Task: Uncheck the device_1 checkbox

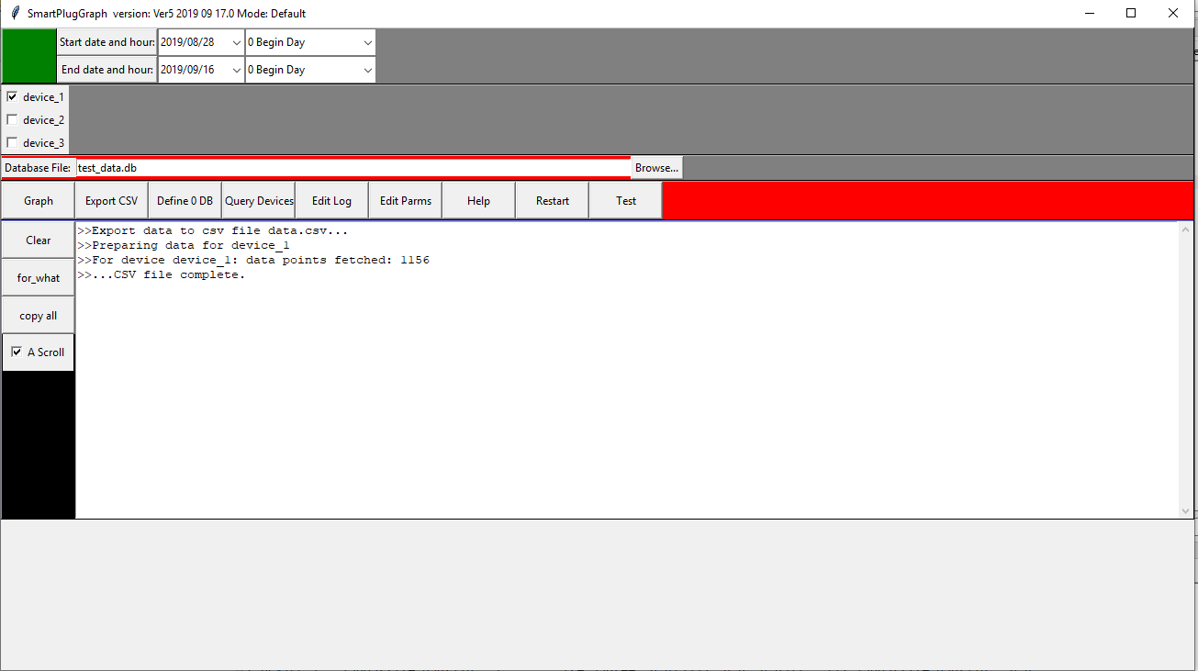Action: 13,96
